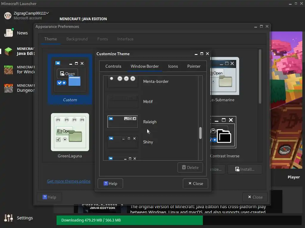Select the Submarine theme thumbnail
This screenshot has width=305, height=228.
point(225,76)
